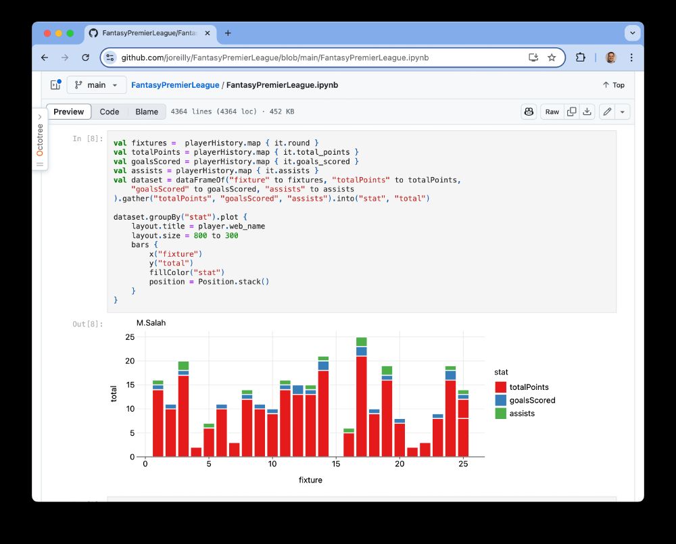The height and width of the screenshot is (544, 676).
Task: Open the main branch dropdown
Action: click(x=97, y=85)
